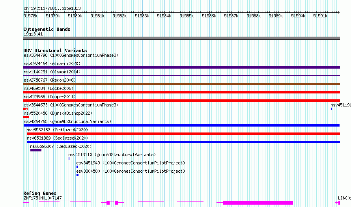Select the small blue esv3304500 variant square

[x=77, y=175]
